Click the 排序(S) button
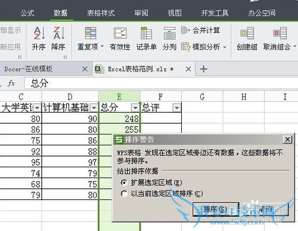298x231 pixels. click(x=216, y=210)
